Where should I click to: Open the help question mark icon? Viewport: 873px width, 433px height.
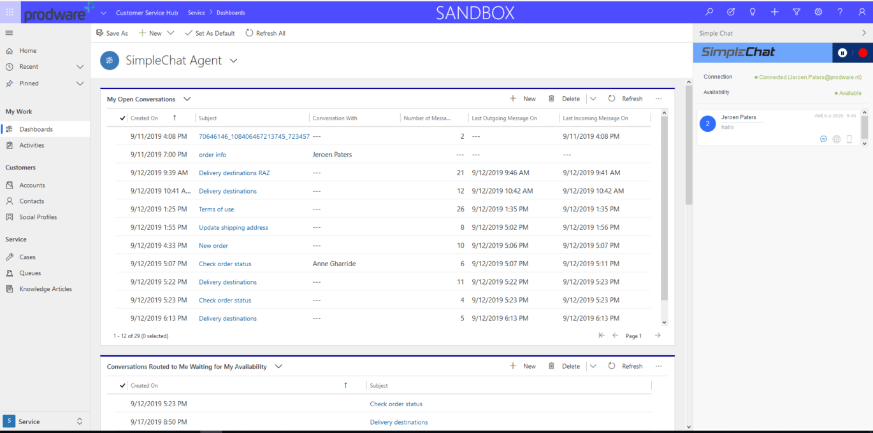tap(840, 11)
